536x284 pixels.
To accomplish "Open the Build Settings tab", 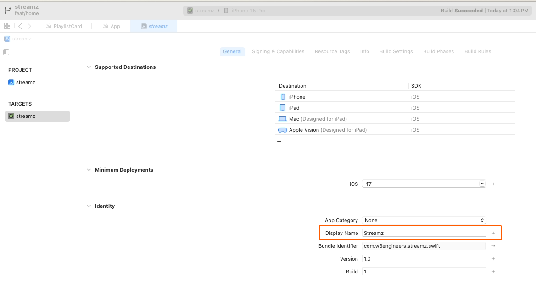I will pyautogui.click(x=396, y=51).
